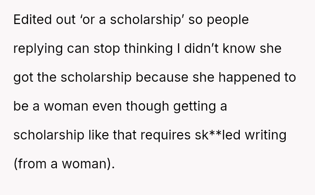Click the word 'know' before 'she'
Viewport: 315px width, 195px height.
point(239,48)
